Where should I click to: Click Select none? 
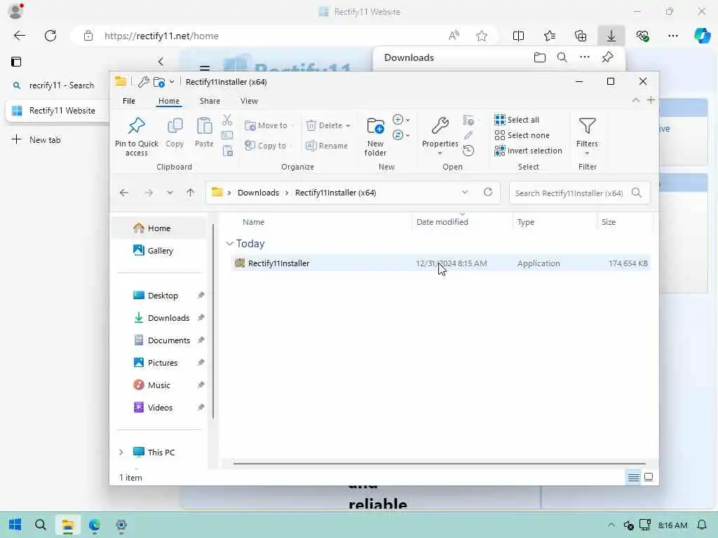coord(522,135)
